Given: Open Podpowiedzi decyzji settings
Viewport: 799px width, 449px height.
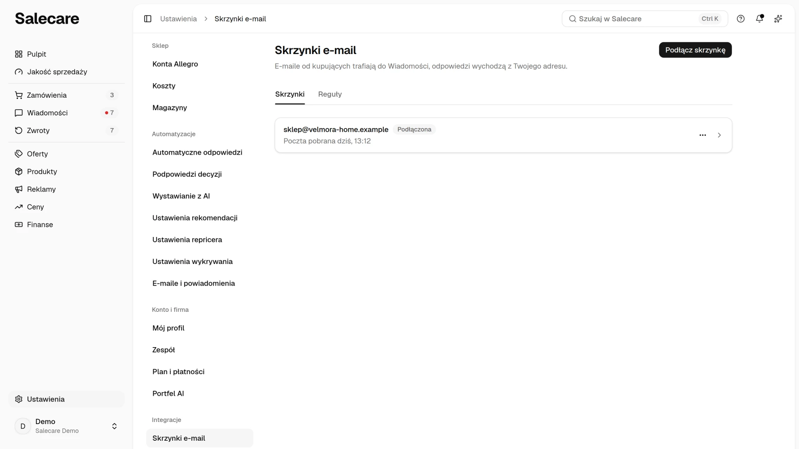Looking at the screenshot, I should (200, 174).
